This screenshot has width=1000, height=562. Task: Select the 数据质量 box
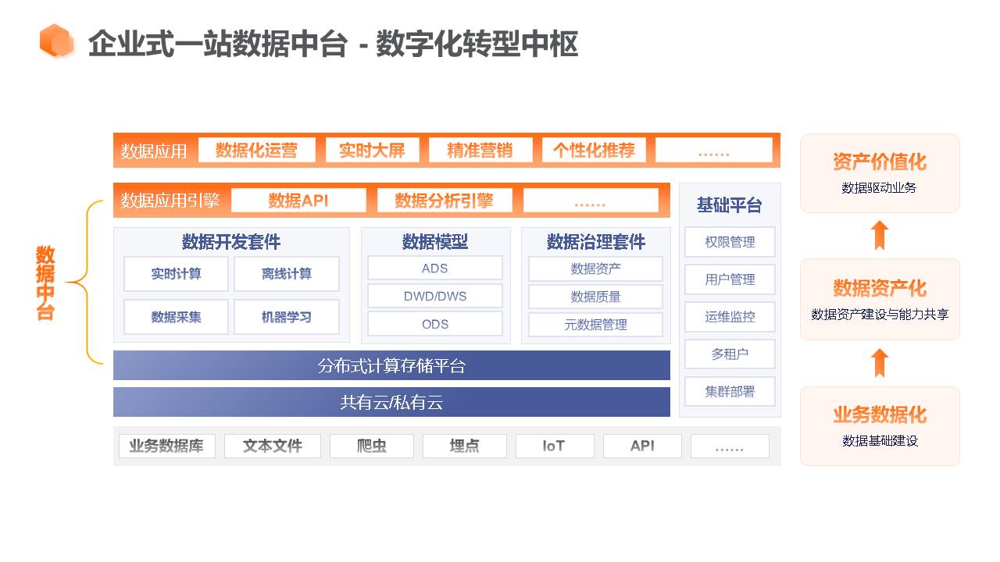596,297
